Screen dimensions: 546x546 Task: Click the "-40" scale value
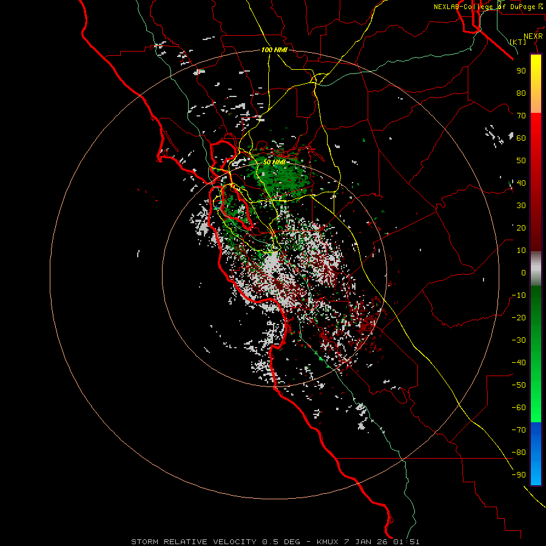(519, 363)
